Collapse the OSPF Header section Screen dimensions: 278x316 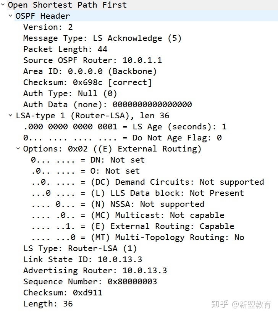[x=10, y=15]
